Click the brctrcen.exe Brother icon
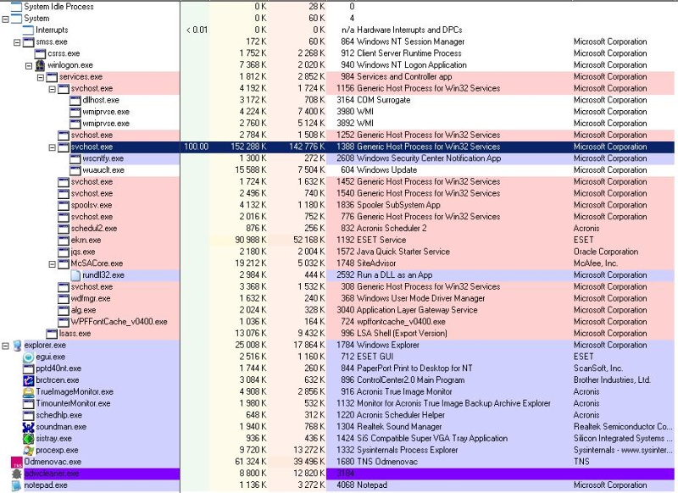This screenshot has height=493, width=678. click(29, 380)
